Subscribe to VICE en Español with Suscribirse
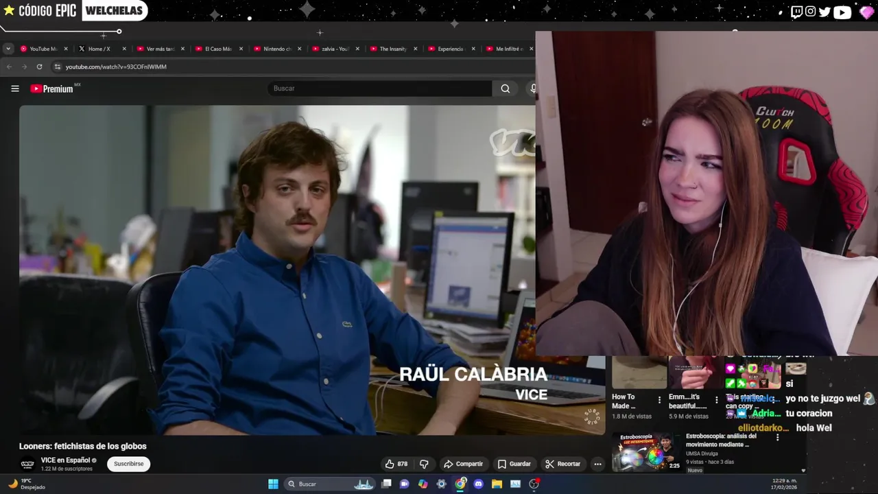Image resolution: width=878 pixels, height=494 pixels. tap(128, 464)
